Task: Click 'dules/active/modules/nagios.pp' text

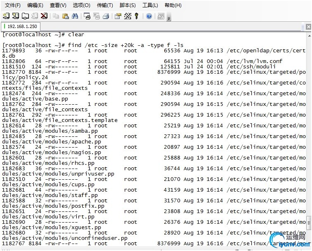Action: click(52, 152)
